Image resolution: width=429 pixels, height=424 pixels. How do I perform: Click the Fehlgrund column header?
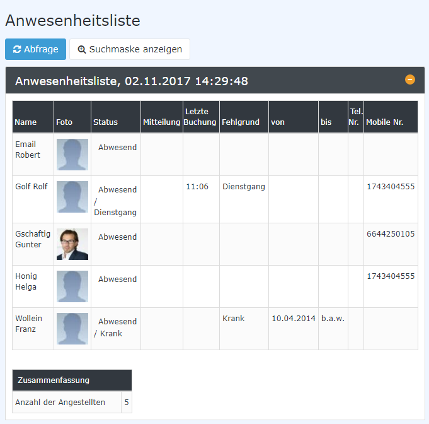coord(240,122)
